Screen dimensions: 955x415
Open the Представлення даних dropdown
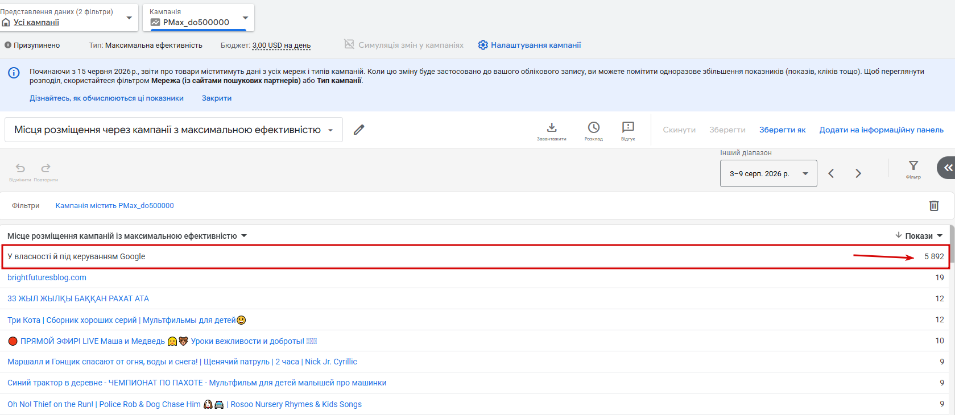[68, 18]
